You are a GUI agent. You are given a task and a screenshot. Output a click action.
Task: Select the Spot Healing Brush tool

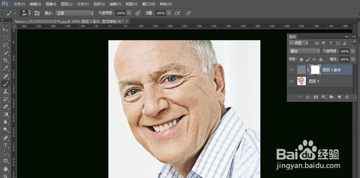click(5, 76)
